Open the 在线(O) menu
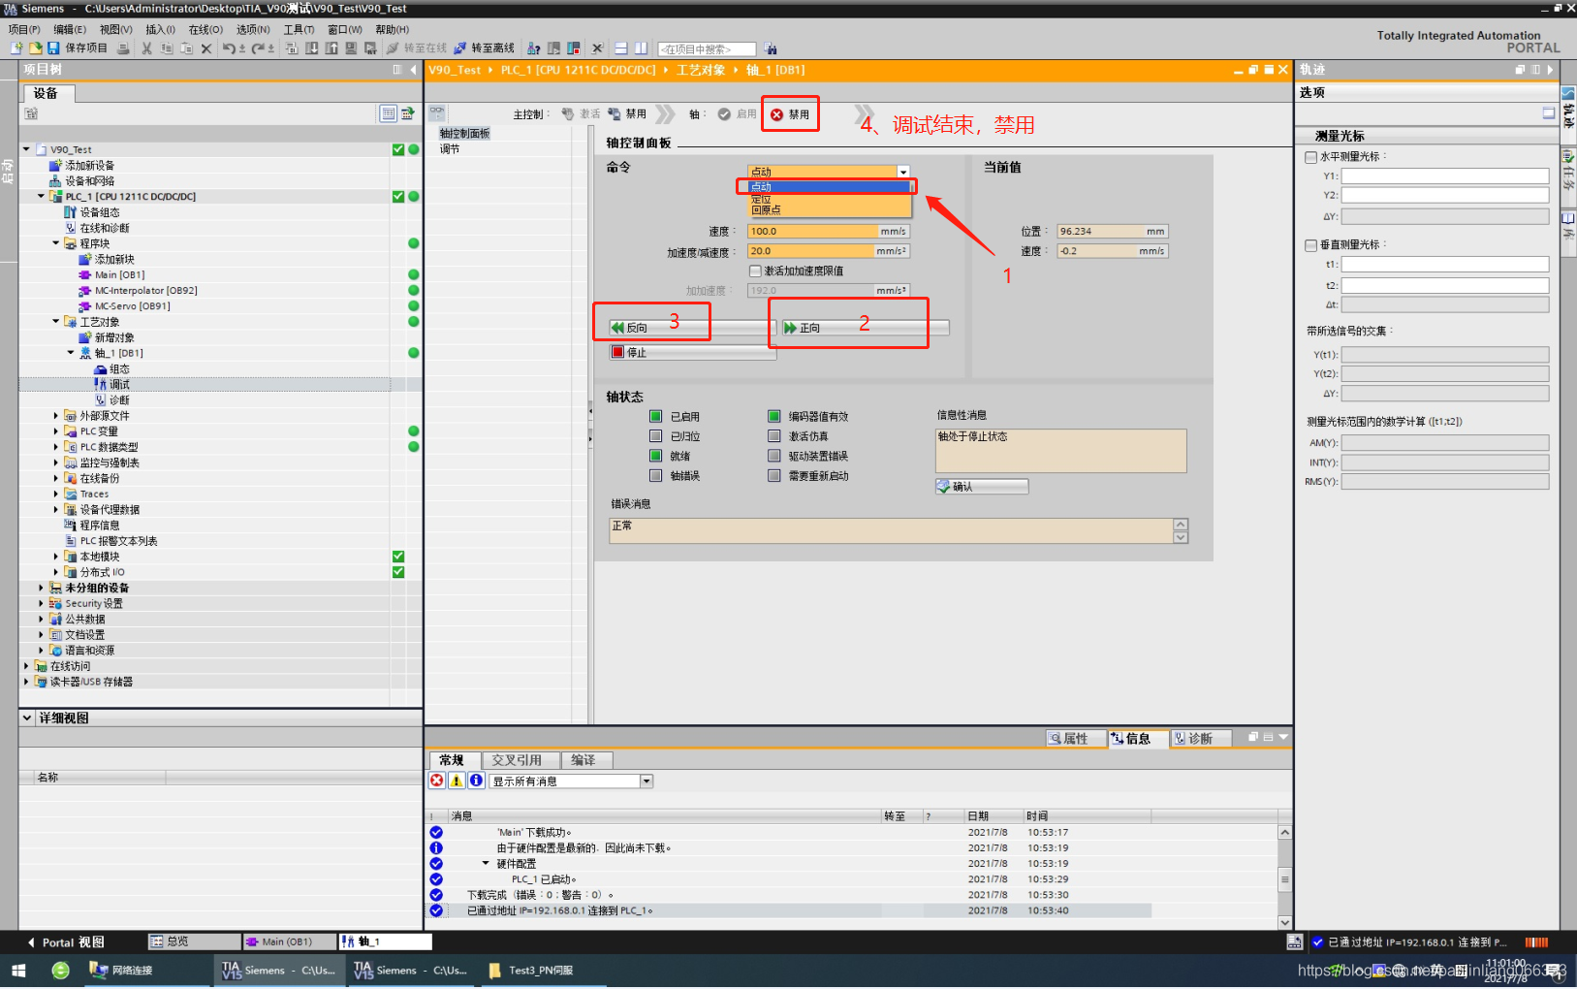Screen dimensions: 1577x989 coord(205,29)
